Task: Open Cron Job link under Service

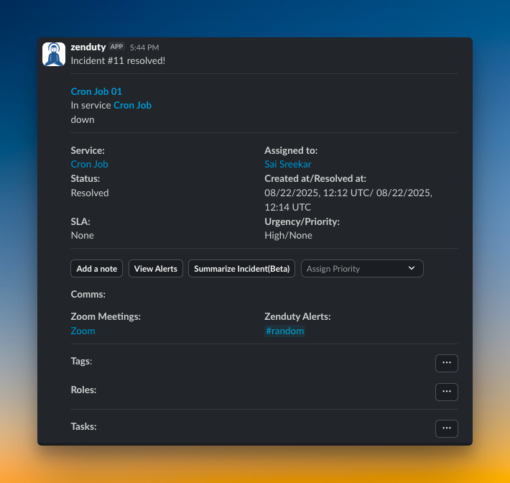Action: coord(90,164)
